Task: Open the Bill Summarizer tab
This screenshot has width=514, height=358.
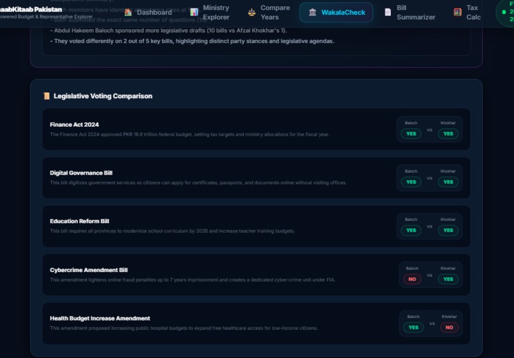Action: pyautogui.click(x=410, y=13)
